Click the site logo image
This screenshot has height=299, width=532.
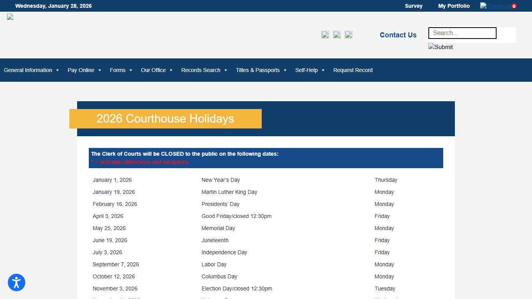[x=10, y=17]
